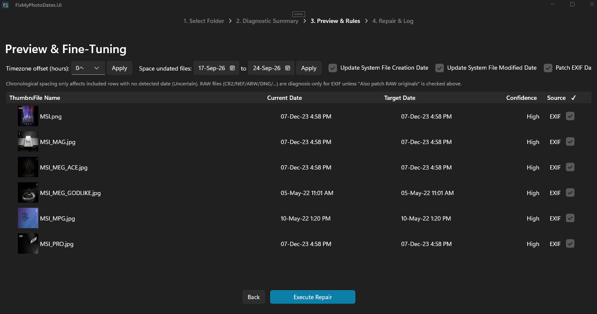Click FixMyPhotoDates app icon in title bar
597x314 pixels.
pos(5,5)
